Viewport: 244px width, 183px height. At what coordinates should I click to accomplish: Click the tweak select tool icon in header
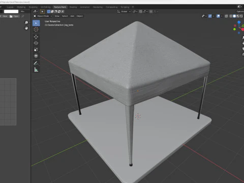(x=42, y=12)
